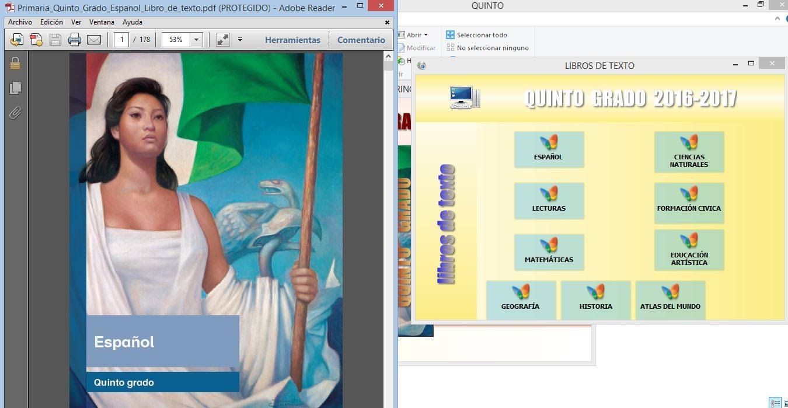Open the ATLAS DEL MUNDO book button

pyautogui.click(x=670, y=300)
